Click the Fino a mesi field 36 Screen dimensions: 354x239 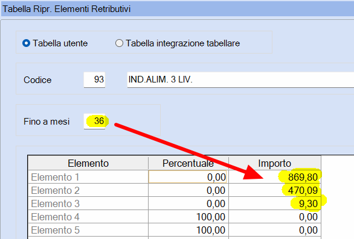tap(94, 121)
